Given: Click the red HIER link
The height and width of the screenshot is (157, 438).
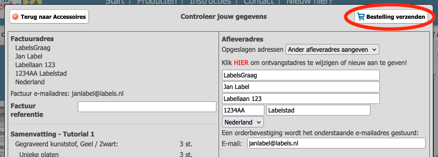Looking at the screenshot, I should tap(241, 63).
